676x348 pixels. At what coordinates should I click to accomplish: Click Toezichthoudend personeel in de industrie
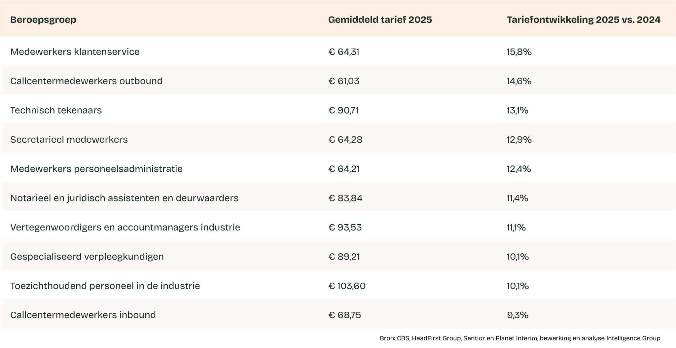click(x=105, y=286)
